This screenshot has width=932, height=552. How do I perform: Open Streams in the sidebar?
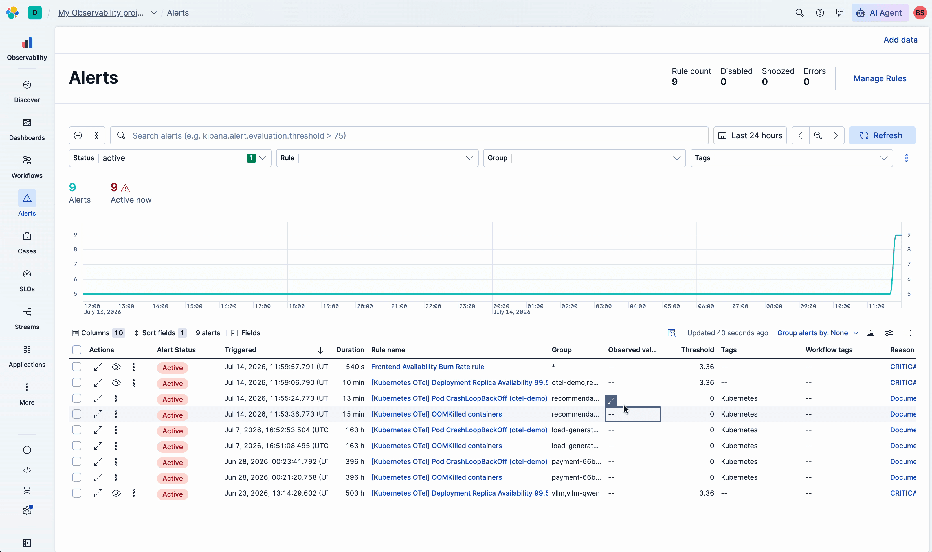pyautogui.click(x=27, y=318)
